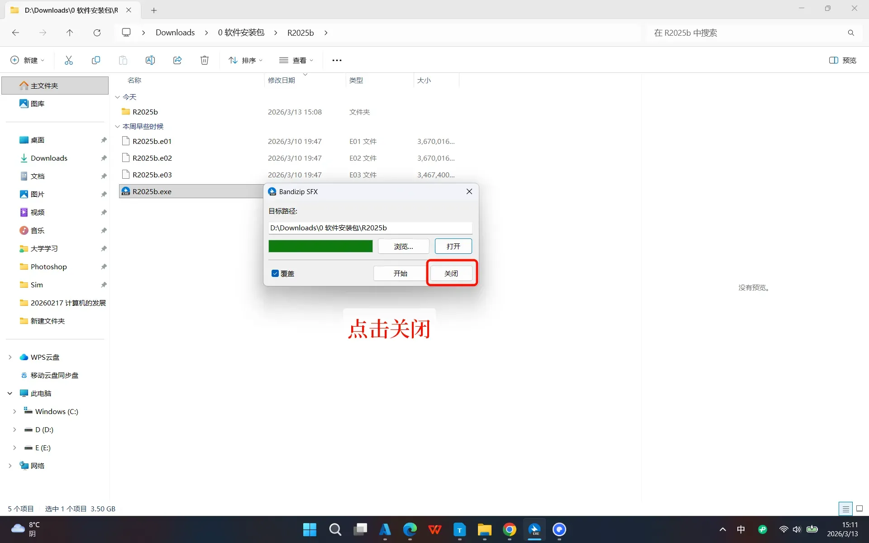Screen dimensions: 869x543
Task: Open the 排序 sort dropdown
Action: pyautogui.click(x=245, y=60)
